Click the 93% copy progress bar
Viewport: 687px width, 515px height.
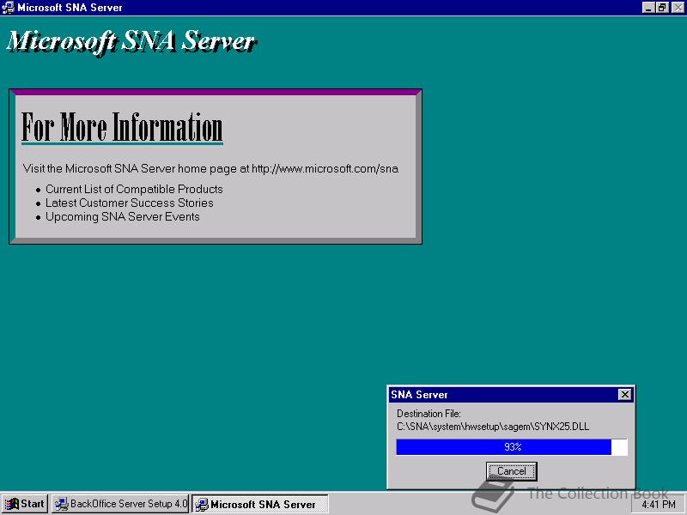click(512, 447)
